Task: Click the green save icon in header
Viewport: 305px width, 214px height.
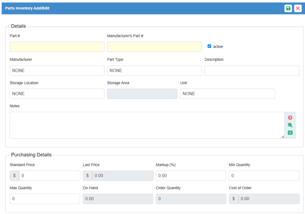Action: 288,8
